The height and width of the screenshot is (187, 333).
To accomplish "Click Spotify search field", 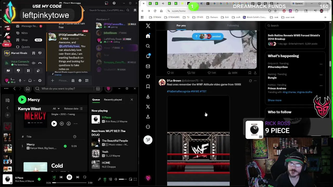I will (65, 89).
